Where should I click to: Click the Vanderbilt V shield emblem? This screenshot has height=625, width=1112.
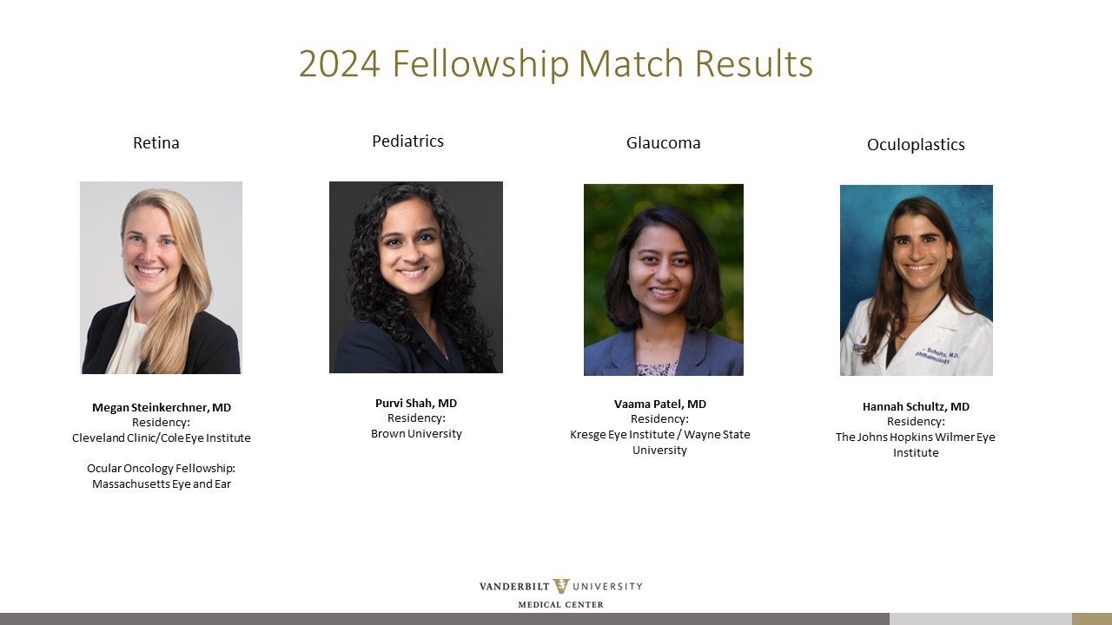coord(561,587)
